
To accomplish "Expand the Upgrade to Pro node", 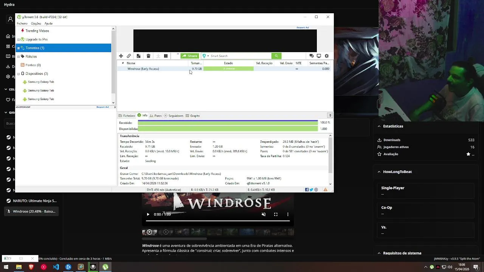I will (18, 39).
